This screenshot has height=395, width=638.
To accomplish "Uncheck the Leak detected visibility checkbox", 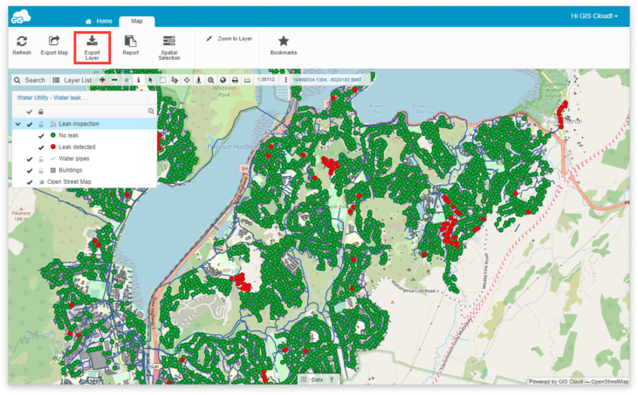I will (41, 147).
